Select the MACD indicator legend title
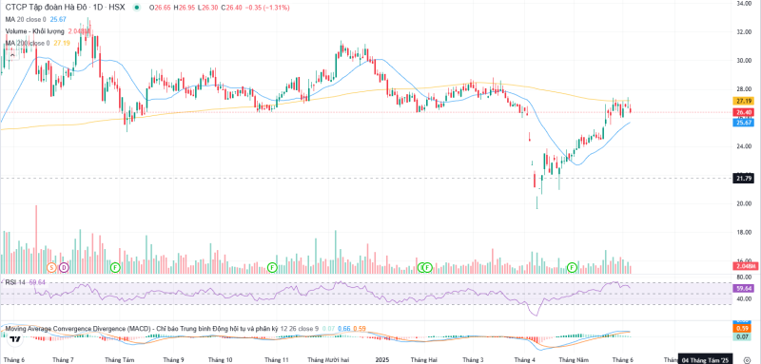 click(141, 329)
